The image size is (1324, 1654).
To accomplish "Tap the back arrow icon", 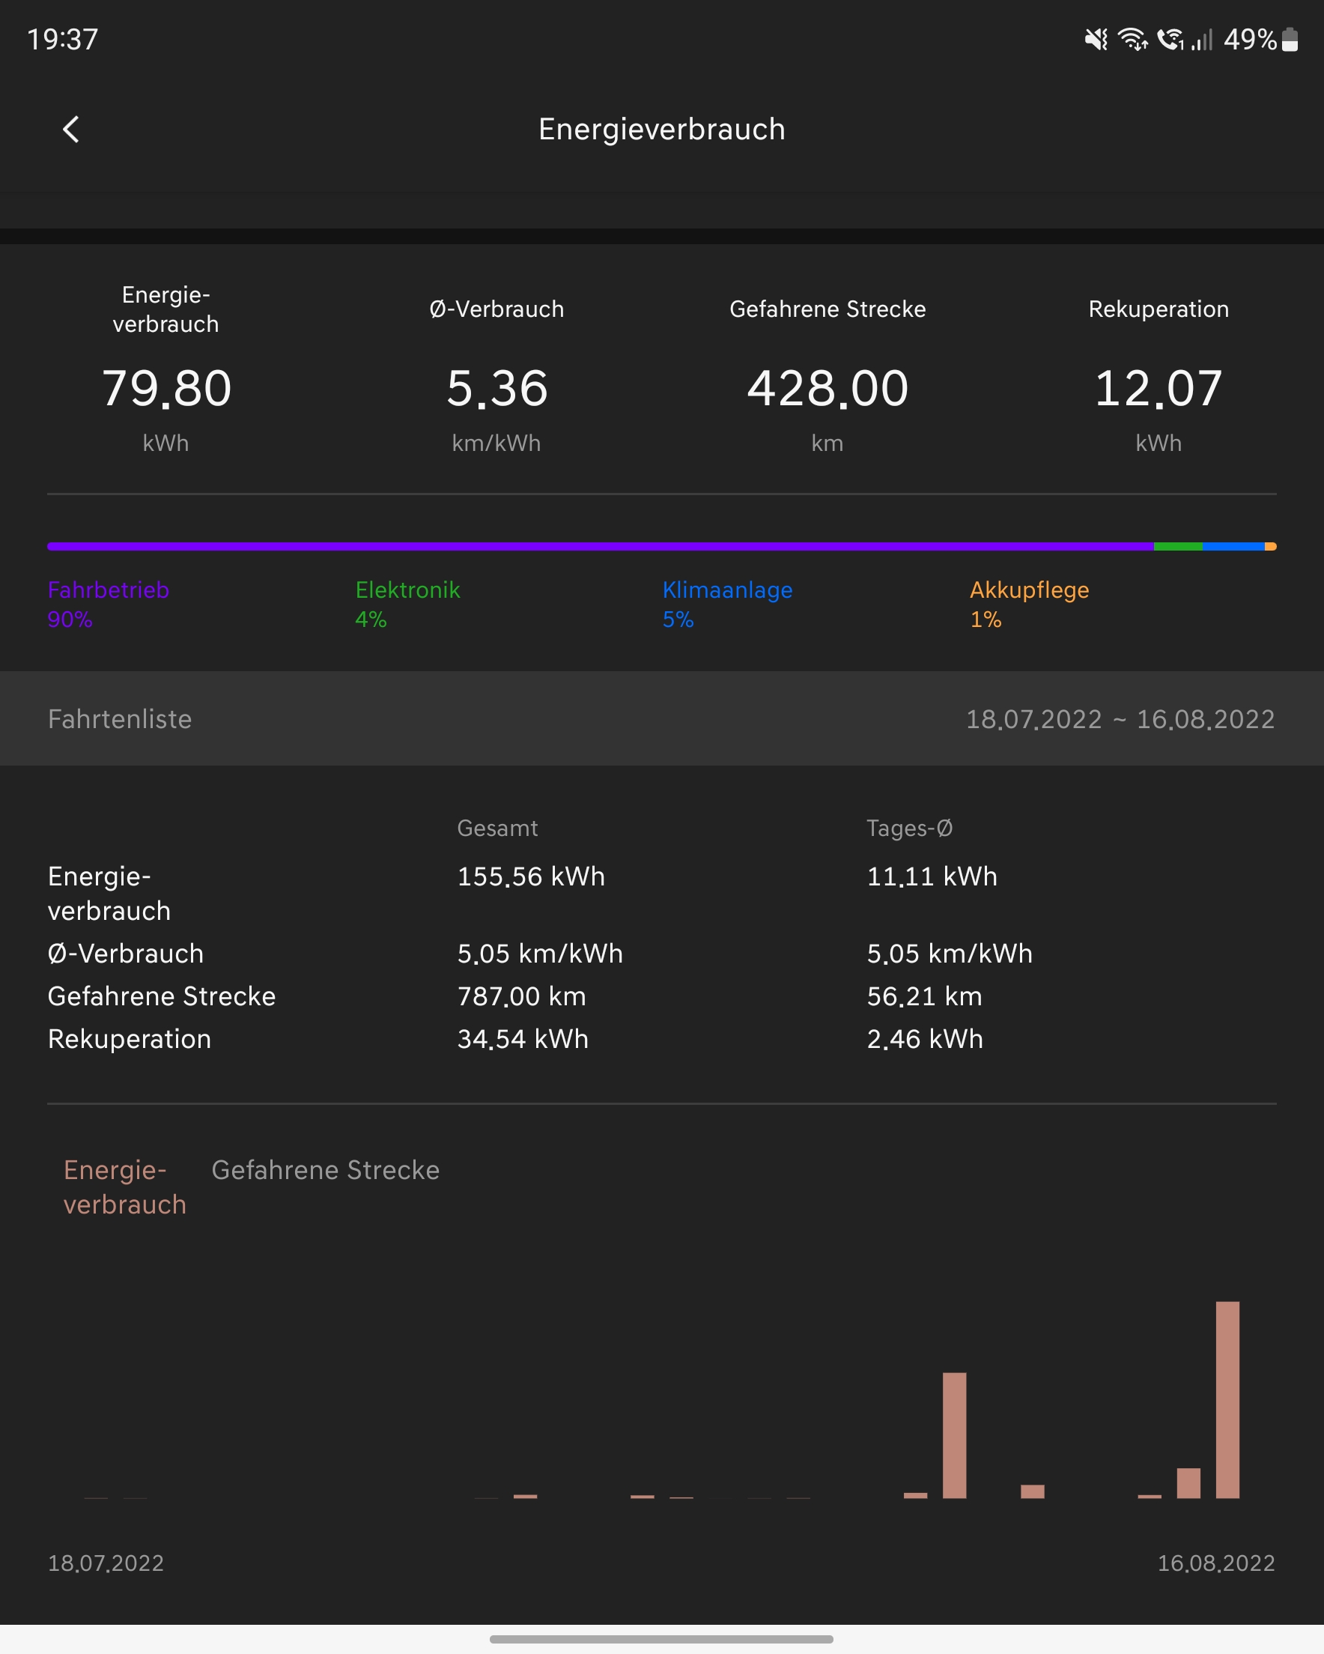I will [70, 130].
